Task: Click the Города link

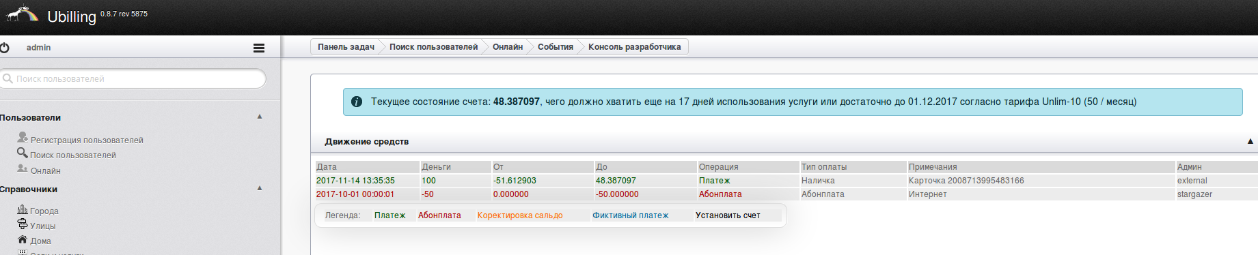Action: pyautogui.click(x=44, y=211)
